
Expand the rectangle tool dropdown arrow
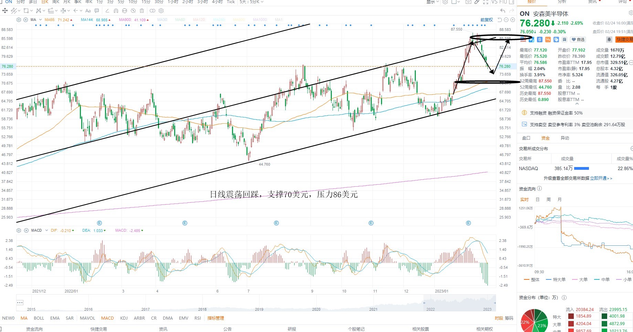[32, 11]
